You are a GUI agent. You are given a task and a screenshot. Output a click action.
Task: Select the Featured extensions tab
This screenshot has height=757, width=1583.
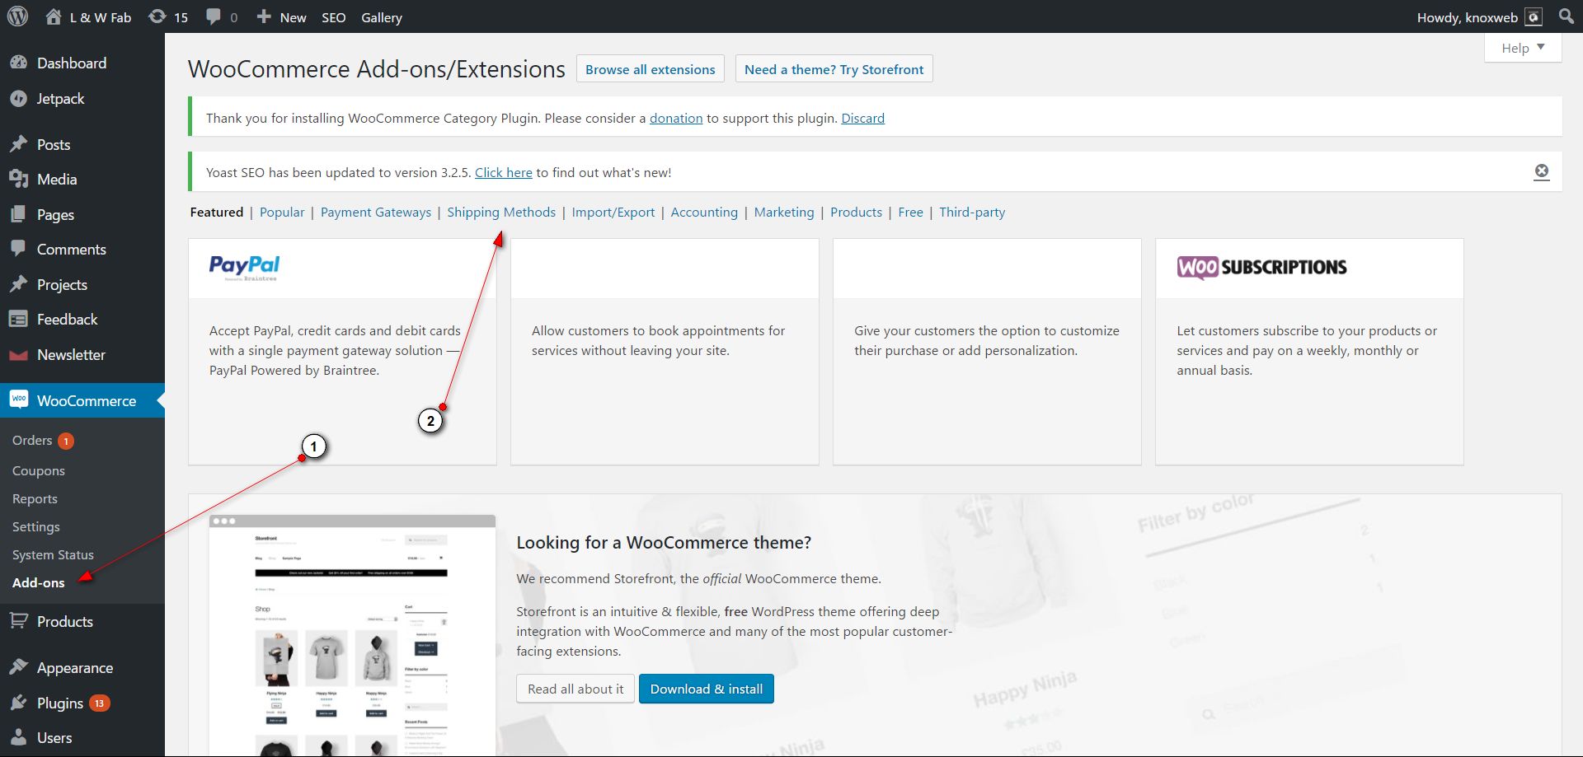(217, 212)
